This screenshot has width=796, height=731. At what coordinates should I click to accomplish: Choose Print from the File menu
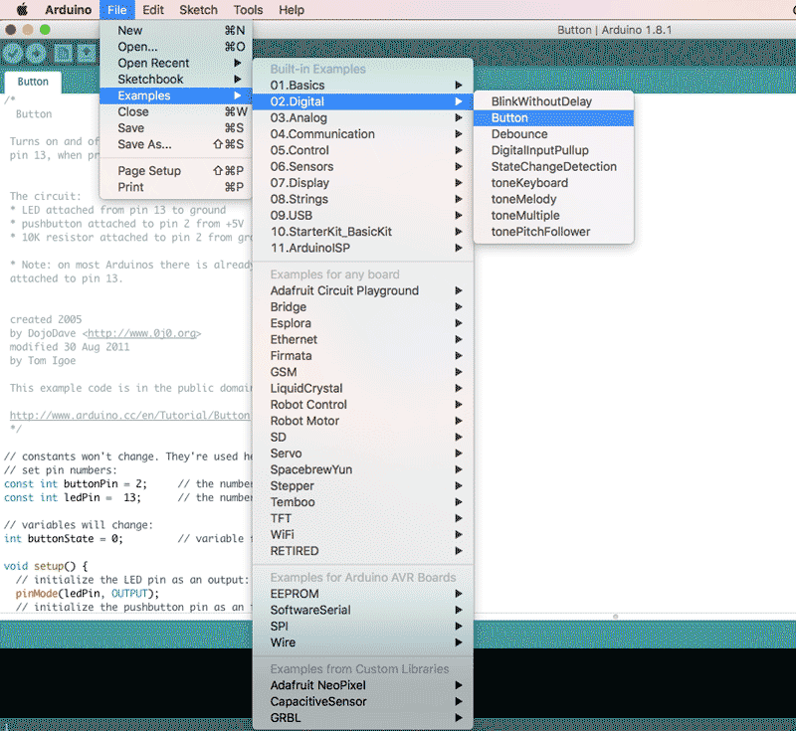pyautogui.click(x=176, y=187)
